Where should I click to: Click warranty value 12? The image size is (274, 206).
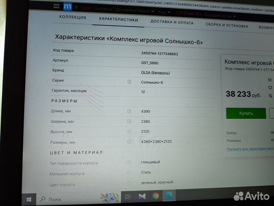click(143, 92)
